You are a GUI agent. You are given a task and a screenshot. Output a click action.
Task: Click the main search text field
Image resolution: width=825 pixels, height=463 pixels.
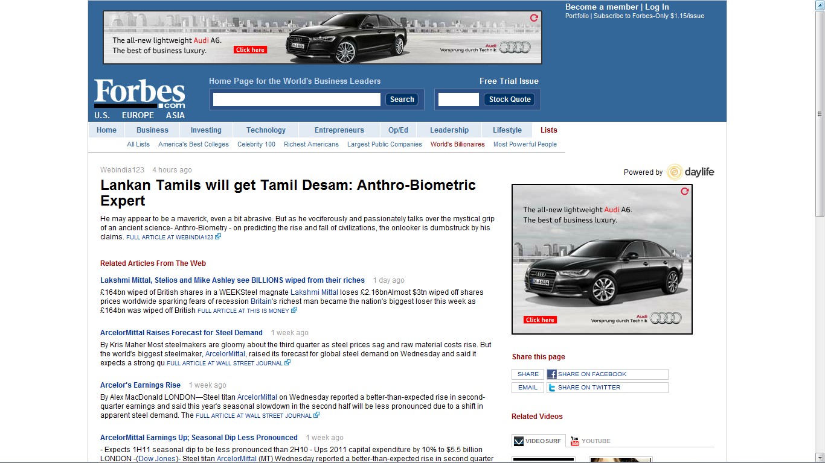[x=297, y=99]
